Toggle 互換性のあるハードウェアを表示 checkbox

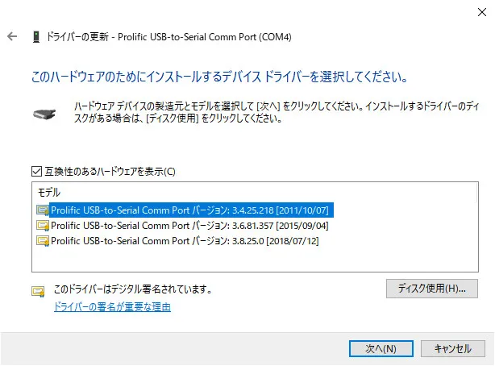click(x=36, y=172)
